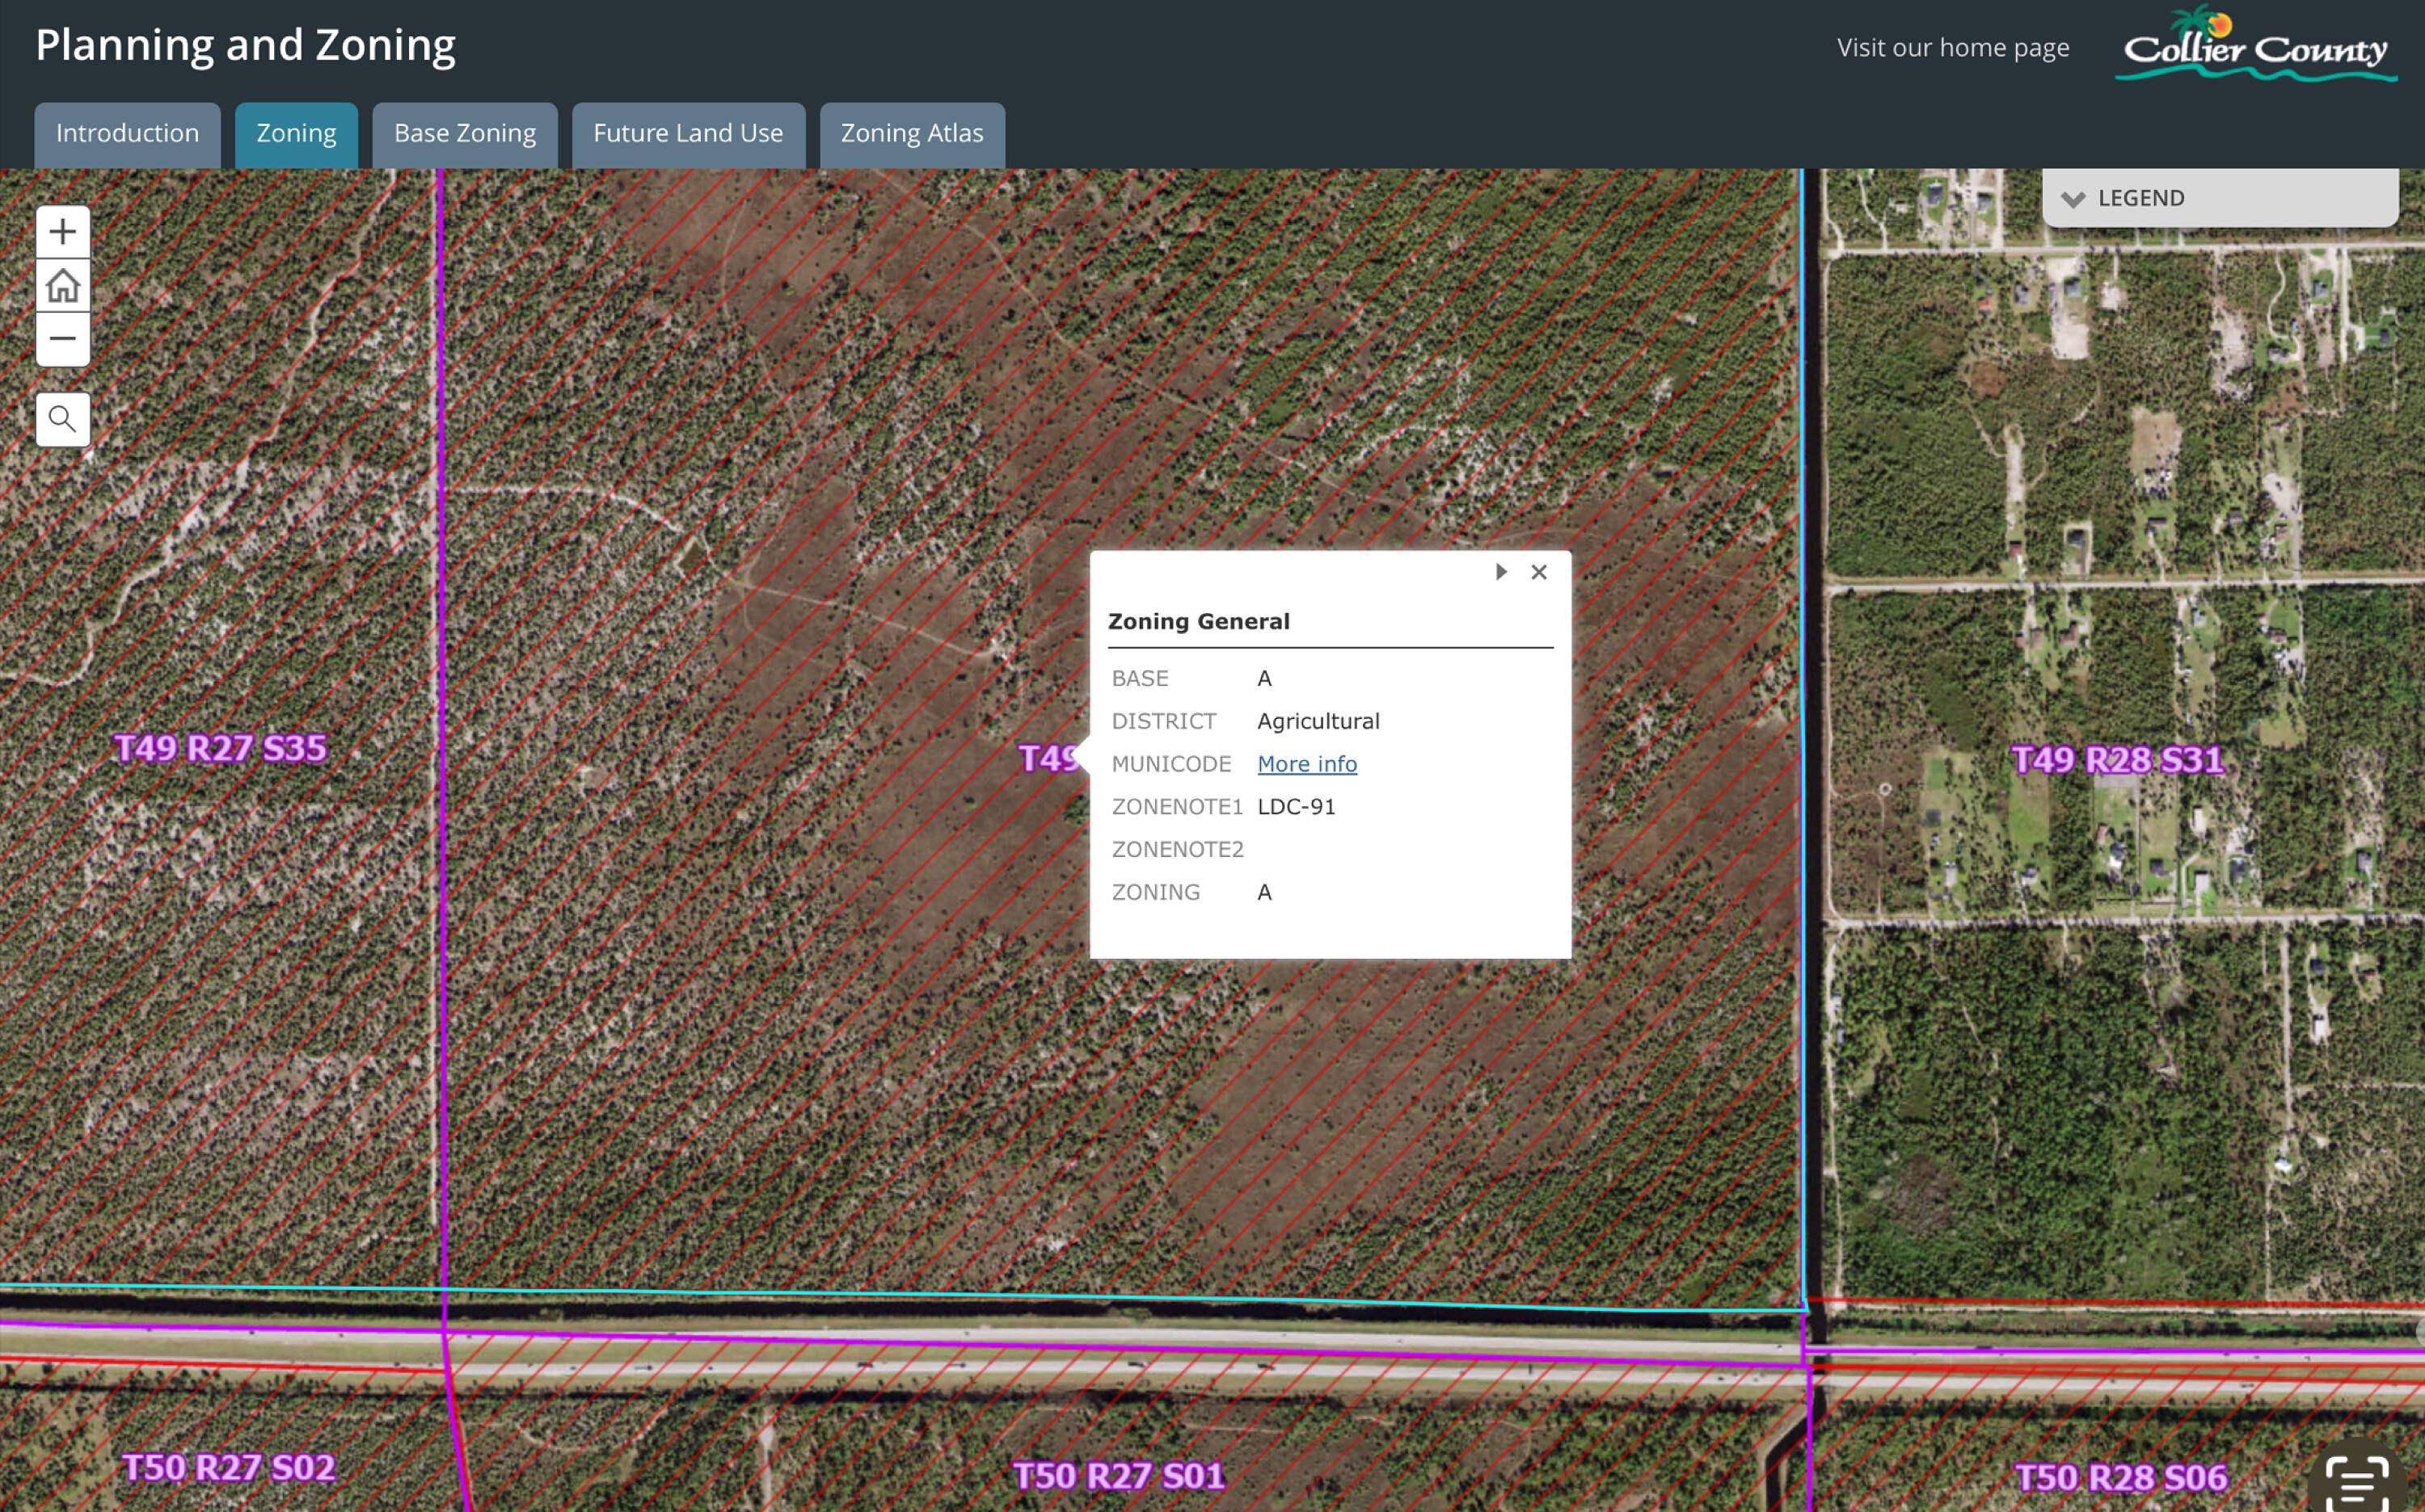
Task: Expand the Legend panel chevron
Action: click(2073, 199)
